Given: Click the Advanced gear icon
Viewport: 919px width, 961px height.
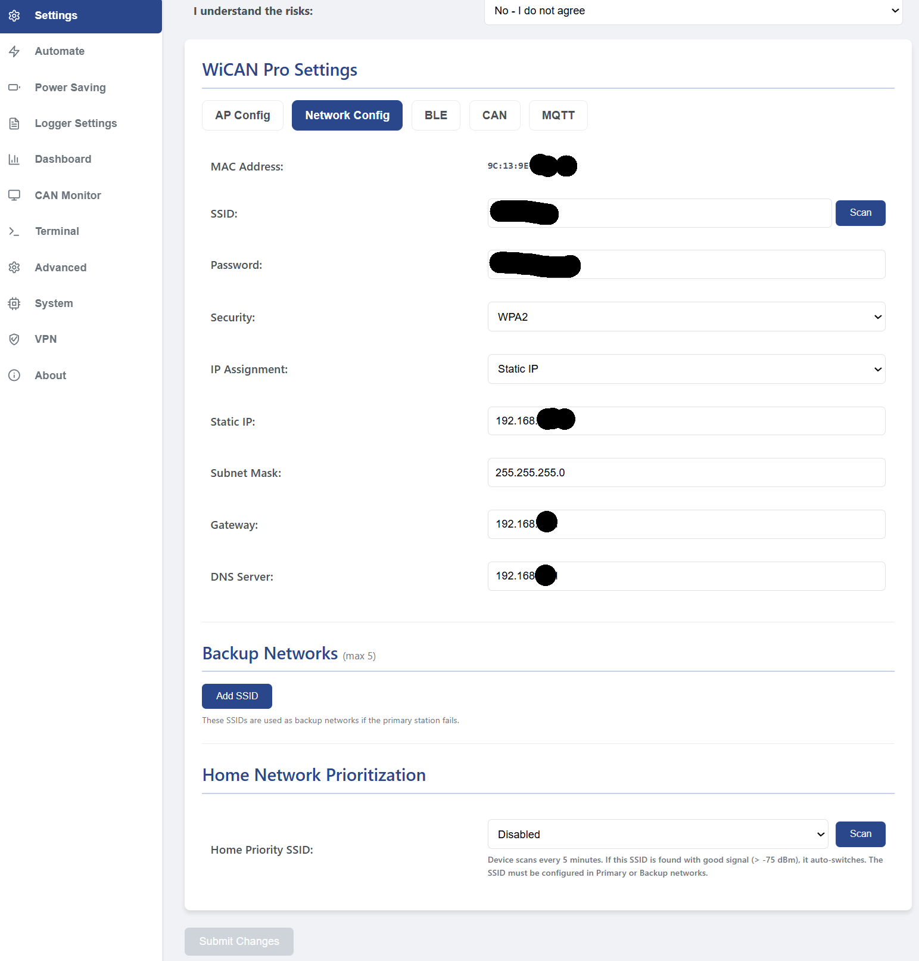Looking at the screenshot, I should click(x=14, y=268).
